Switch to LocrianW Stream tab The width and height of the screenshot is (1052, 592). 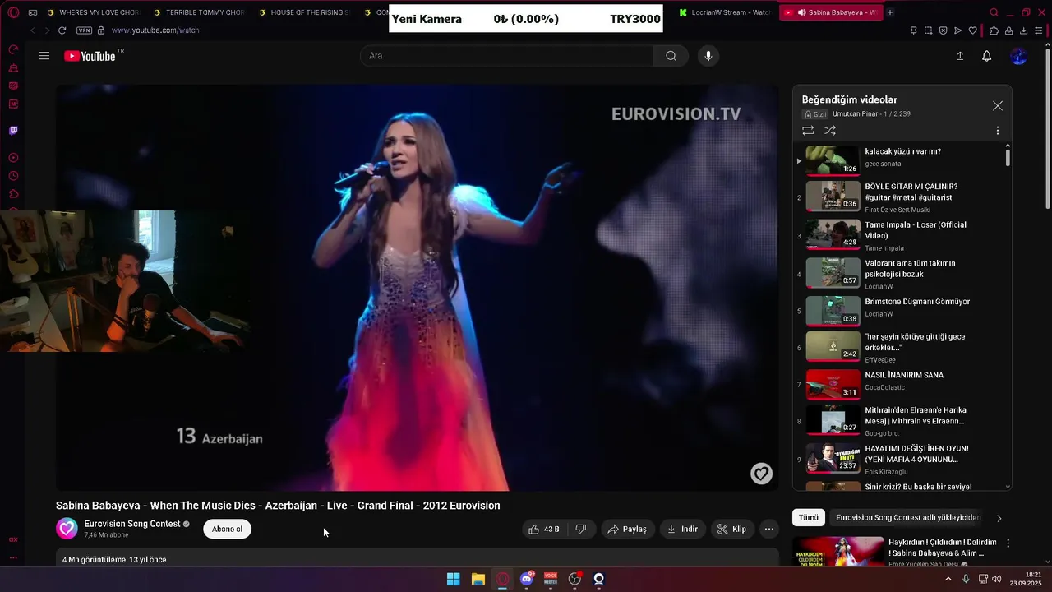[725, 12]
